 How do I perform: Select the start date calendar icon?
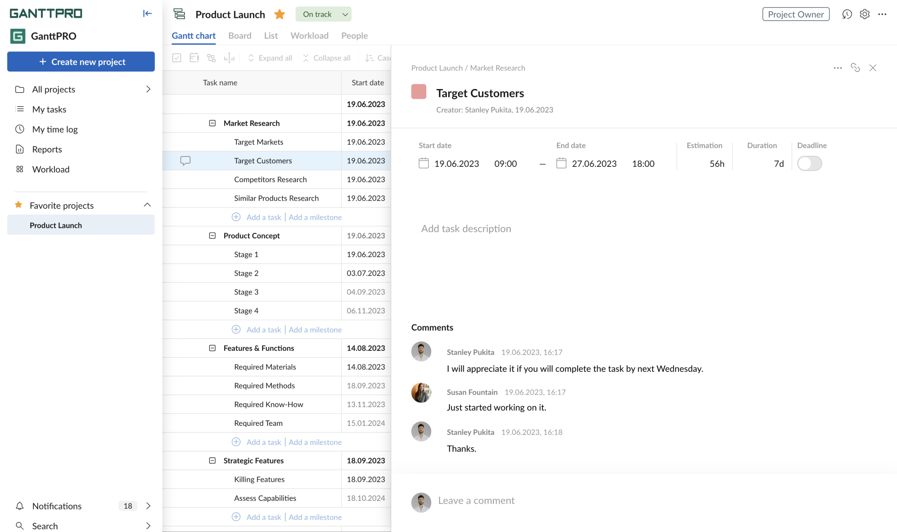(423, 163)
